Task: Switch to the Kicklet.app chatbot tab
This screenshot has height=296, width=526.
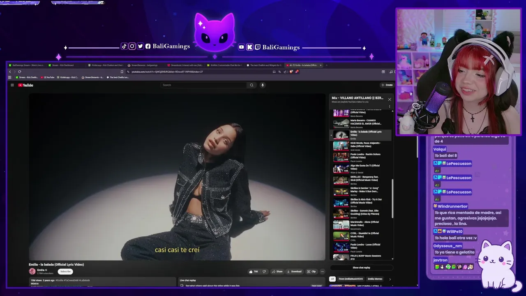Action: [106, 65]
